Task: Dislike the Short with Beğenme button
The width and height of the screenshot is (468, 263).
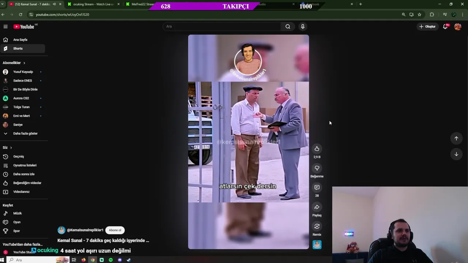Action: tap(317, 168)
